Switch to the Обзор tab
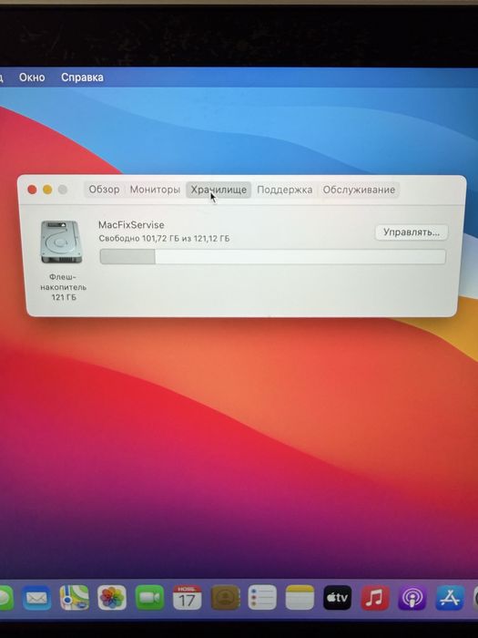Viewport: 478px width, 638px height. pyautogui.click(x=104, y=190)
